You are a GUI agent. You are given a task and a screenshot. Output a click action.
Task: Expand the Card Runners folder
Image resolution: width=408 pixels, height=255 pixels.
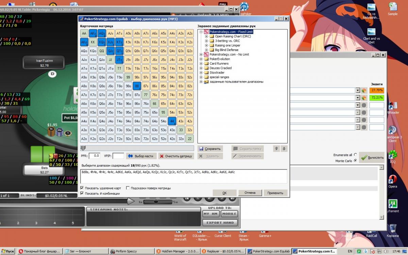[x=201, y=64]
